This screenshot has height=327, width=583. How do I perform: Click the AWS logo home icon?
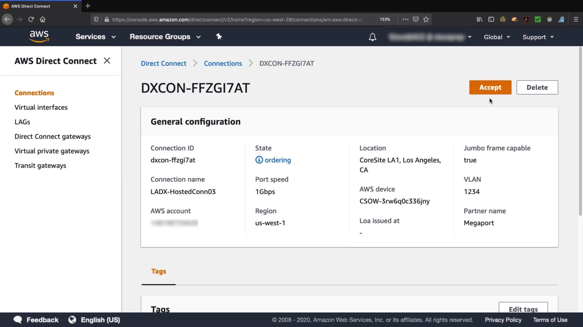coord(39,36)
